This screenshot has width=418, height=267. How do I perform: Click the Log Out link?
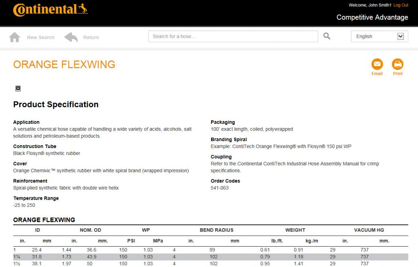point(400,5)
